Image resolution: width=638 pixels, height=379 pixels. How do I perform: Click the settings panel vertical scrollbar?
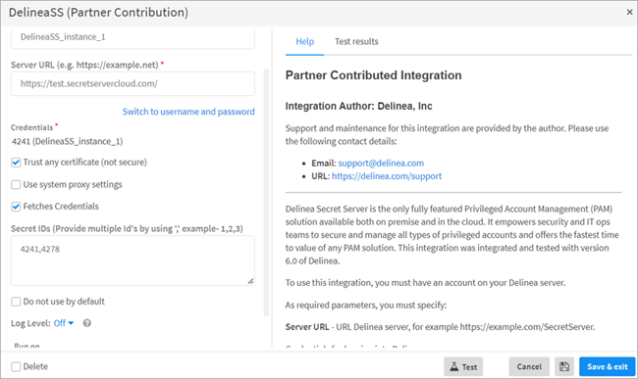(x=267, y=192)
